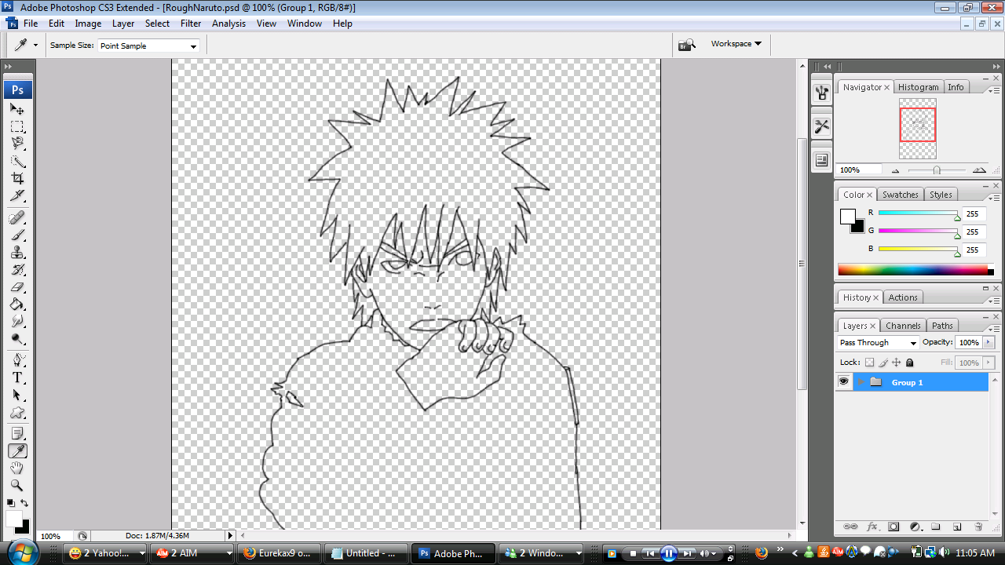Switch to the Swatches tab
This screenshot has width=1005, height=565.
pos(900,195)
